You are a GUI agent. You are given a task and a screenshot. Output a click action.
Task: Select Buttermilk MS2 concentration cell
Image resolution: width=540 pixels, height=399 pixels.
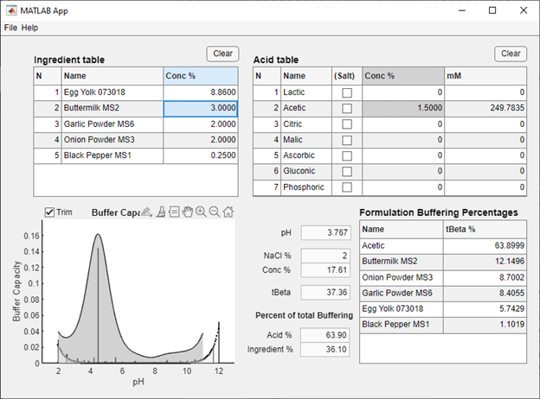tap(201, 108)
